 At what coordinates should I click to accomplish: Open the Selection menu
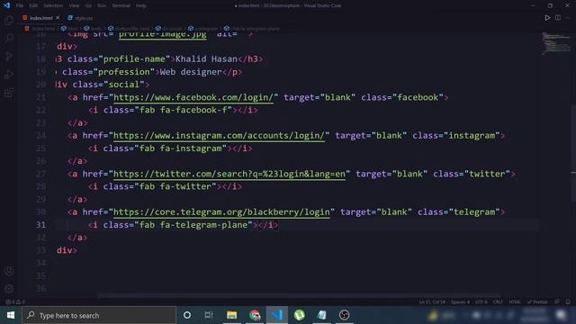(x=53, y=5)
